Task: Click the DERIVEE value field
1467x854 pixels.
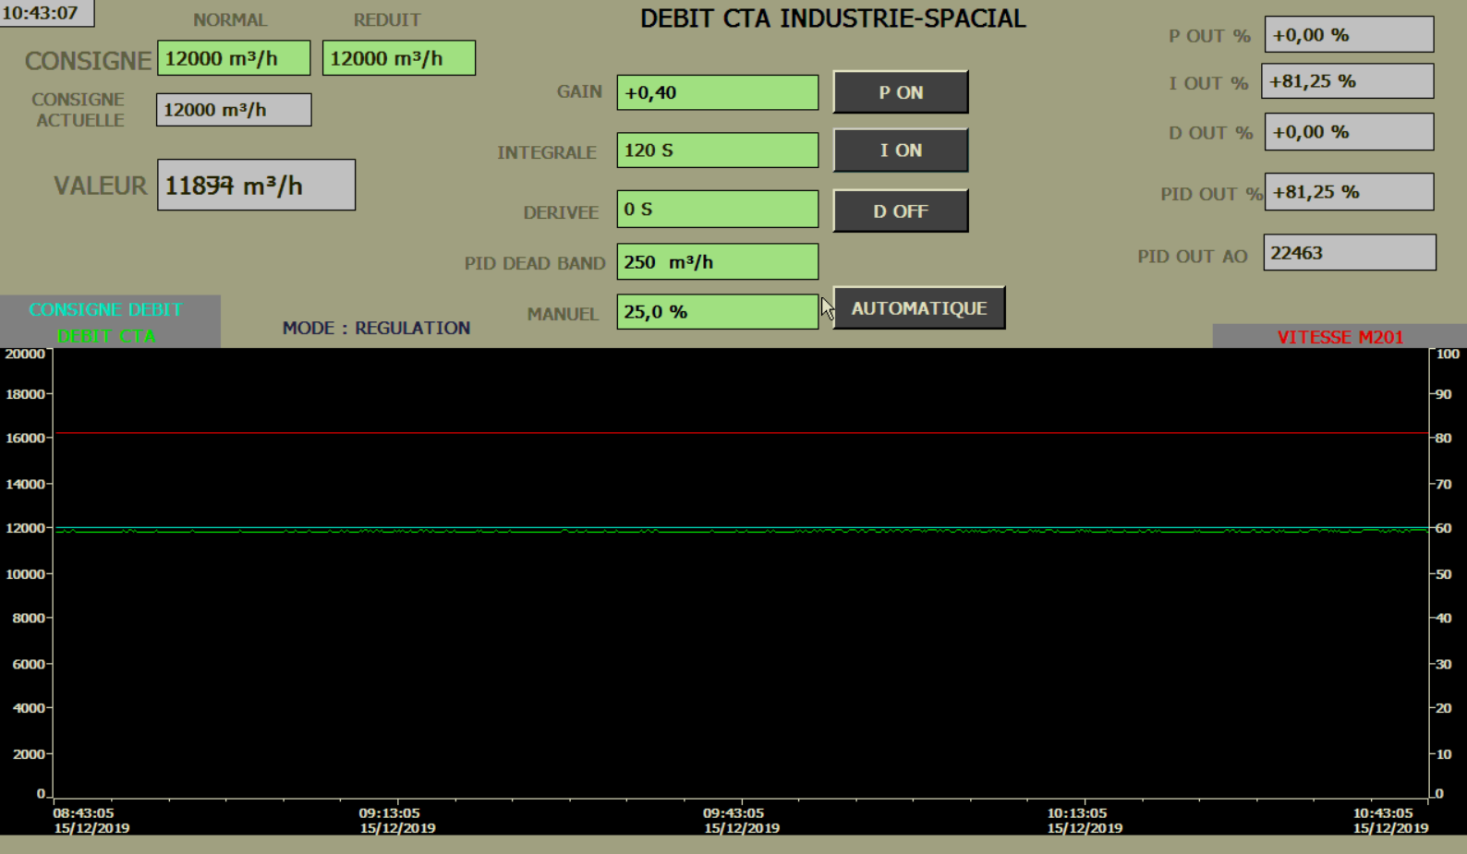Action: pos(717,210)
